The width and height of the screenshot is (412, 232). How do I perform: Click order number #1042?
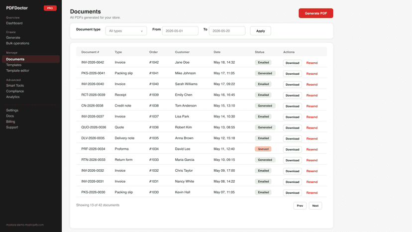154,62
